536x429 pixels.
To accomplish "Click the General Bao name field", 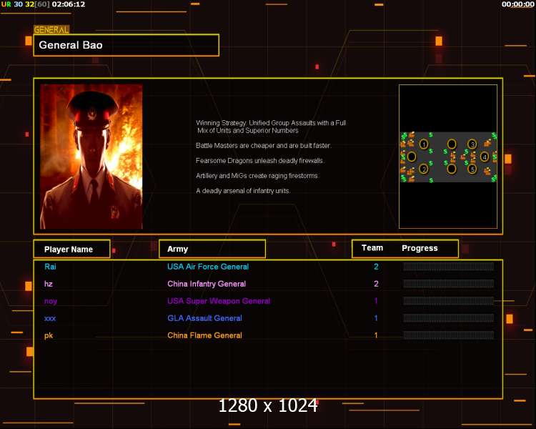I will click(x=126, y=45).
